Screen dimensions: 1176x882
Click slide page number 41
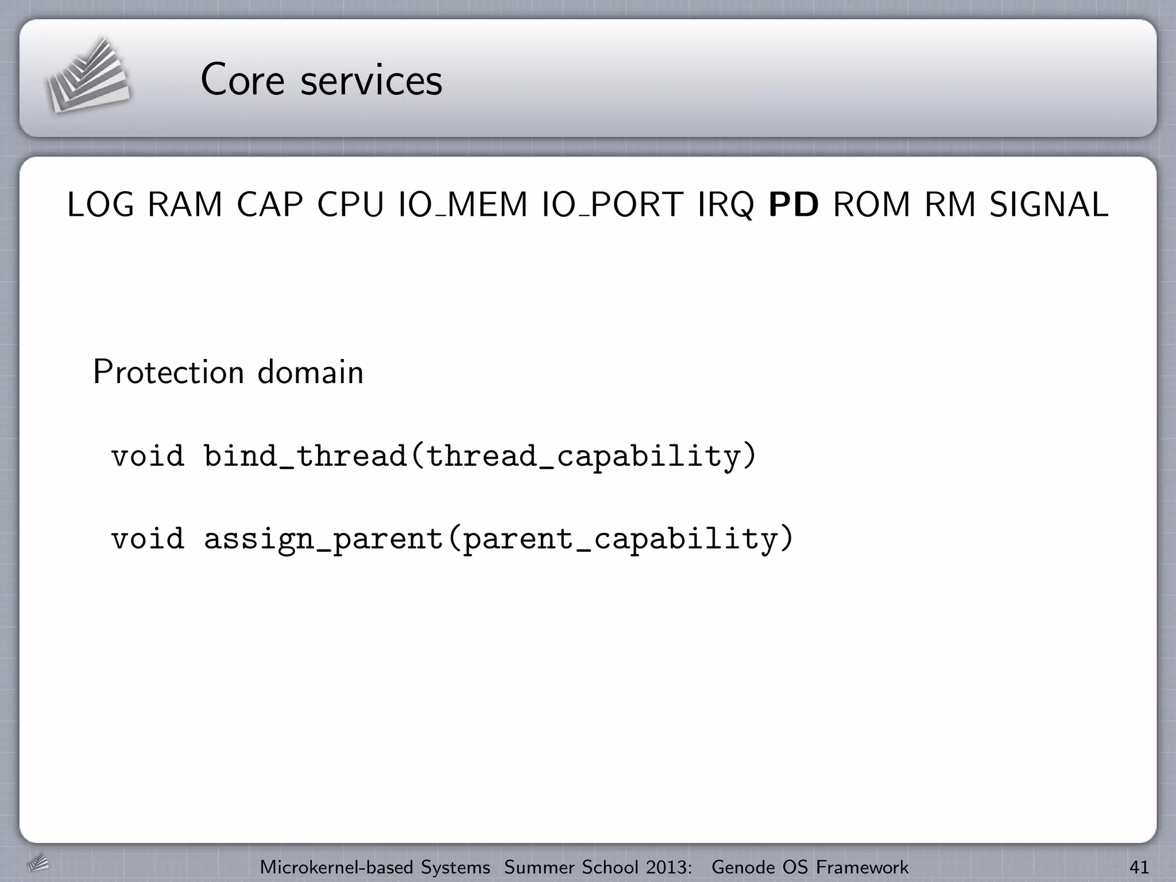click(x=1139, y=867)
